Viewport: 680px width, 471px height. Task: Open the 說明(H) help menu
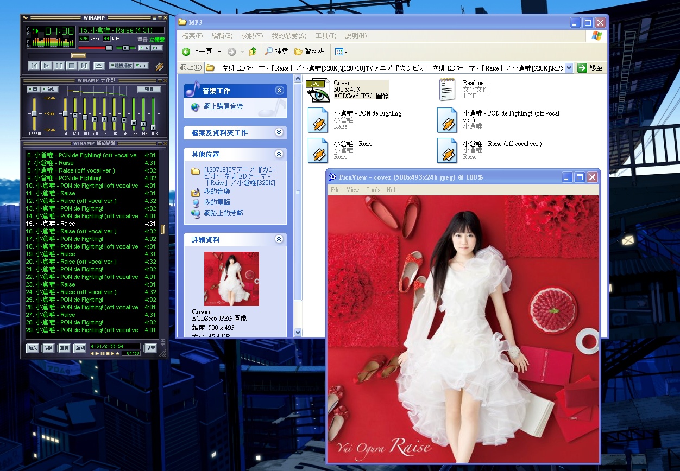(356, 36)
